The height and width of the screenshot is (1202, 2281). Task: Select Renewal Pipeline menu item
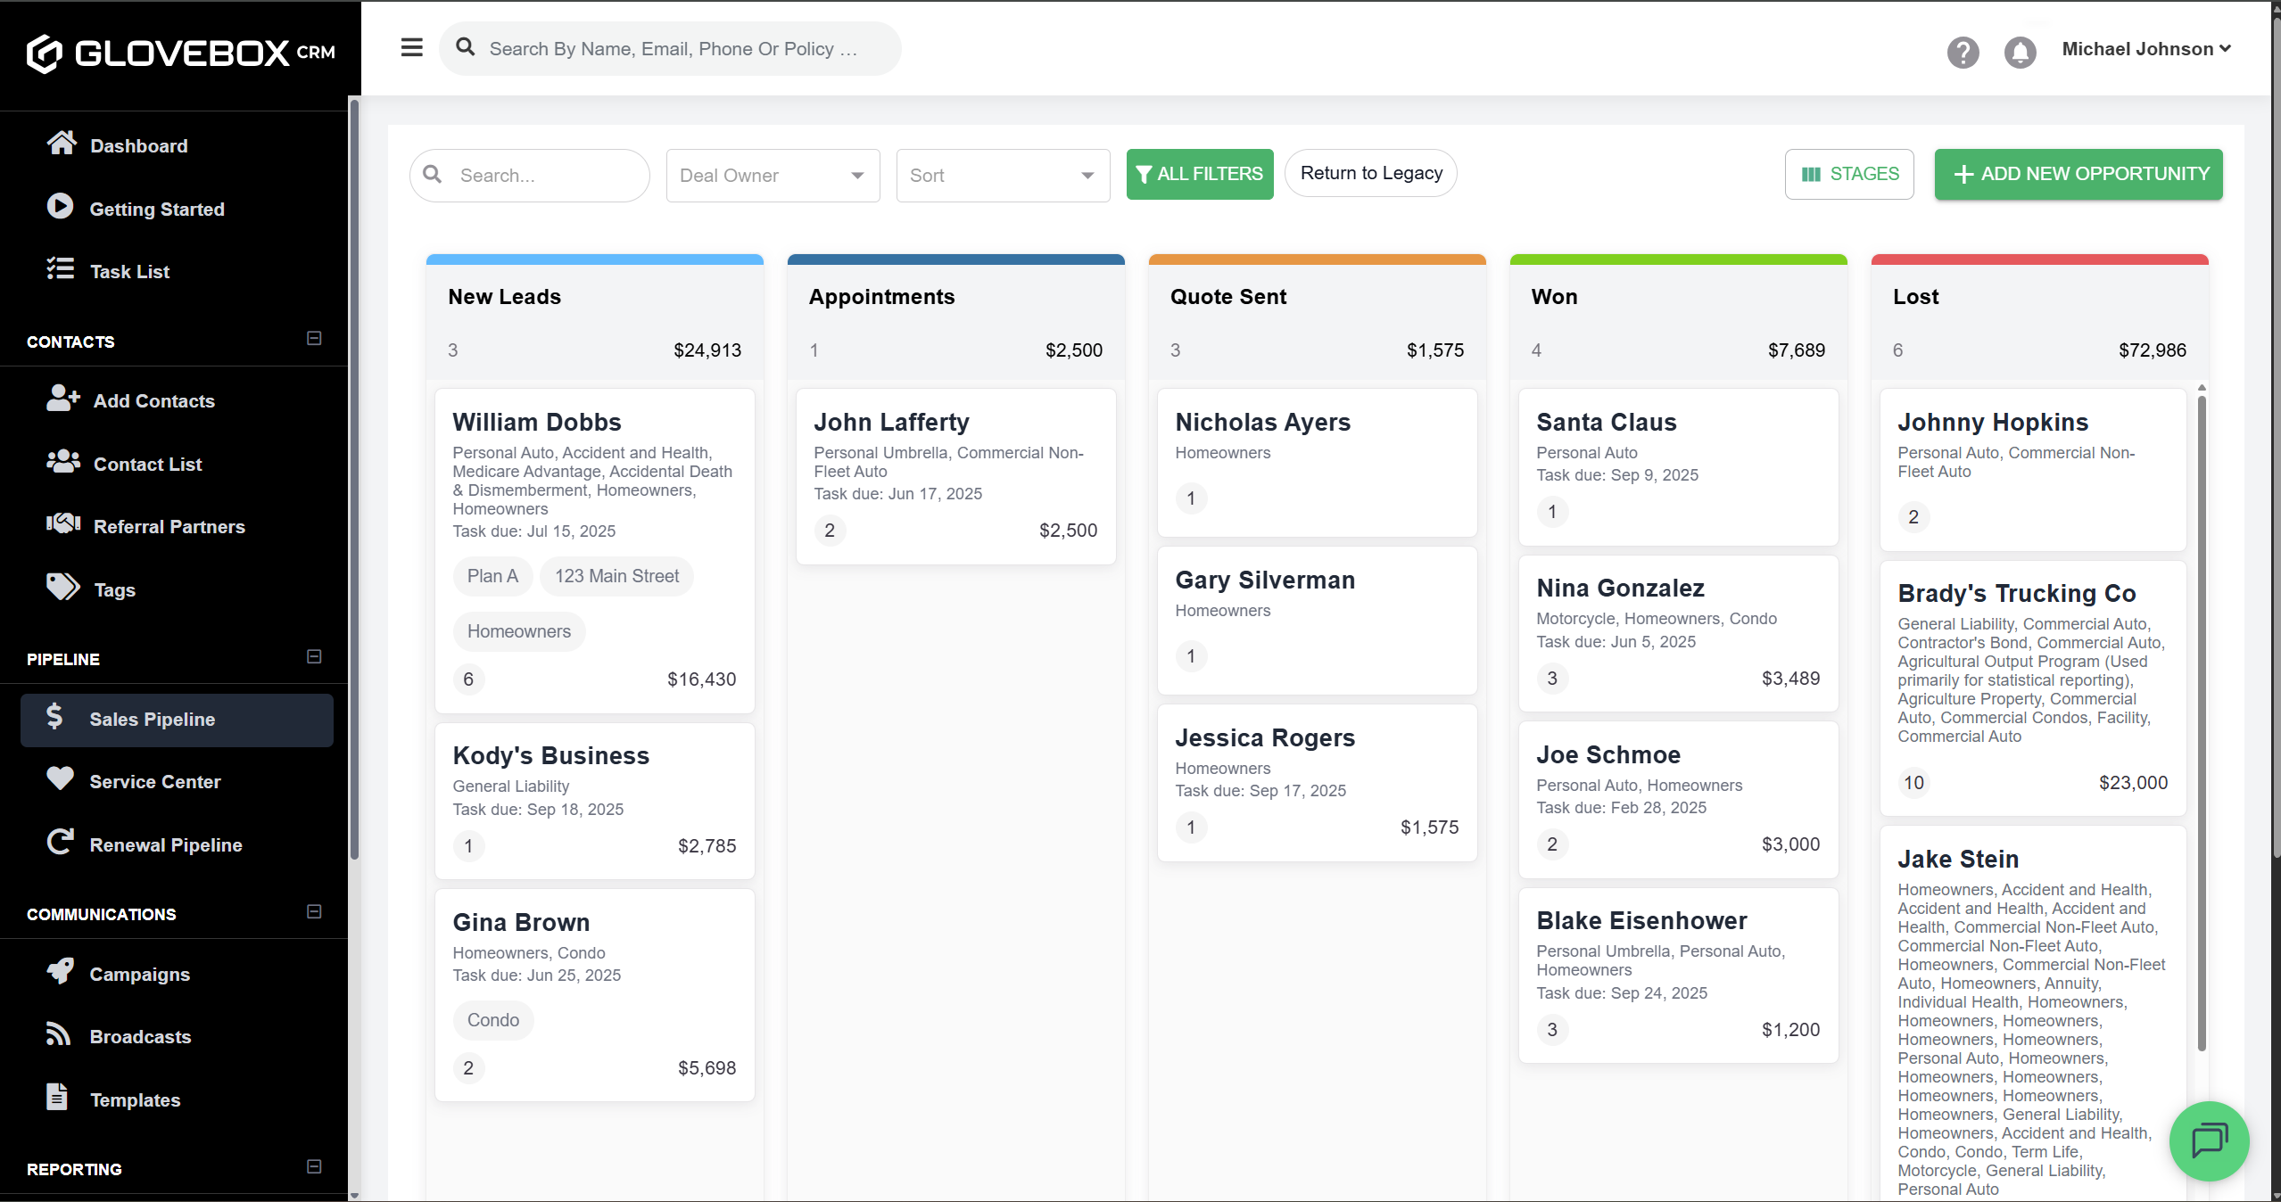[177, 845]
